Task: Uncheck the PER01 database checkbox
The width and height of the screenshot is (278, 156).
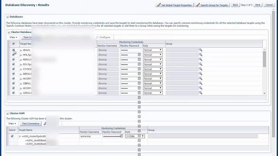Action: 13,59
